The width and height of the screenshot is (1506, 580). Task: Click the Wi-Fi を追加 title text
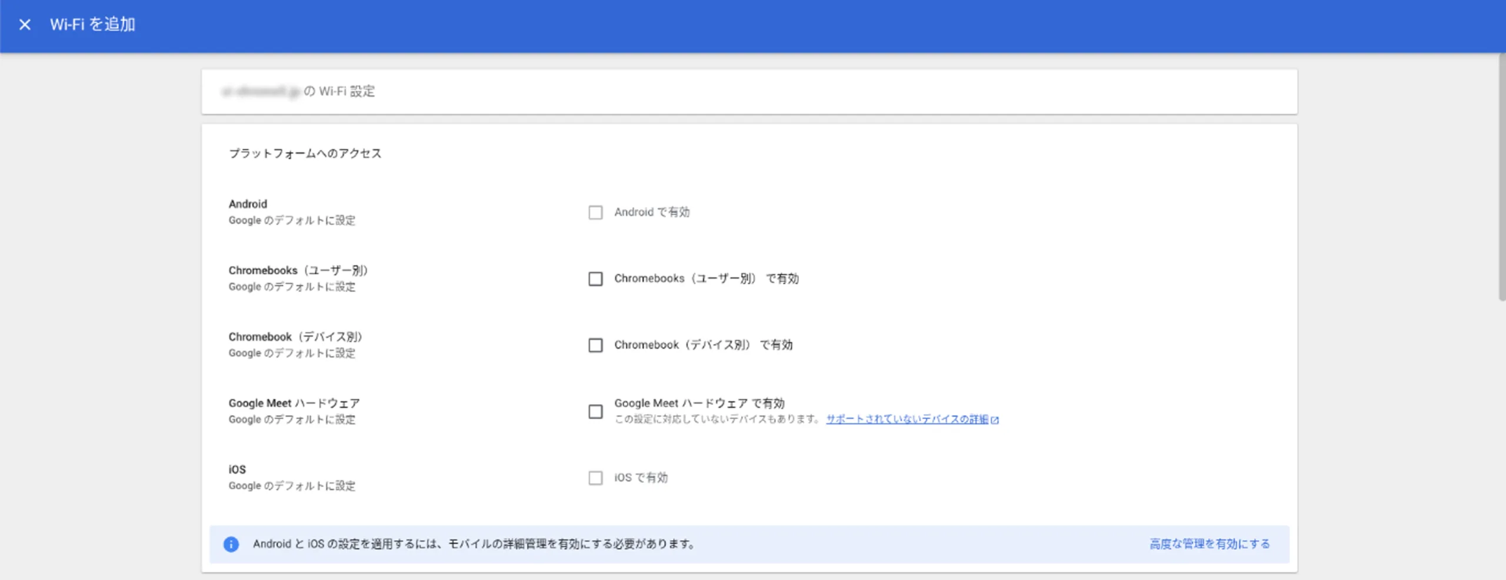pyautogui.click(x=92, y=25)
